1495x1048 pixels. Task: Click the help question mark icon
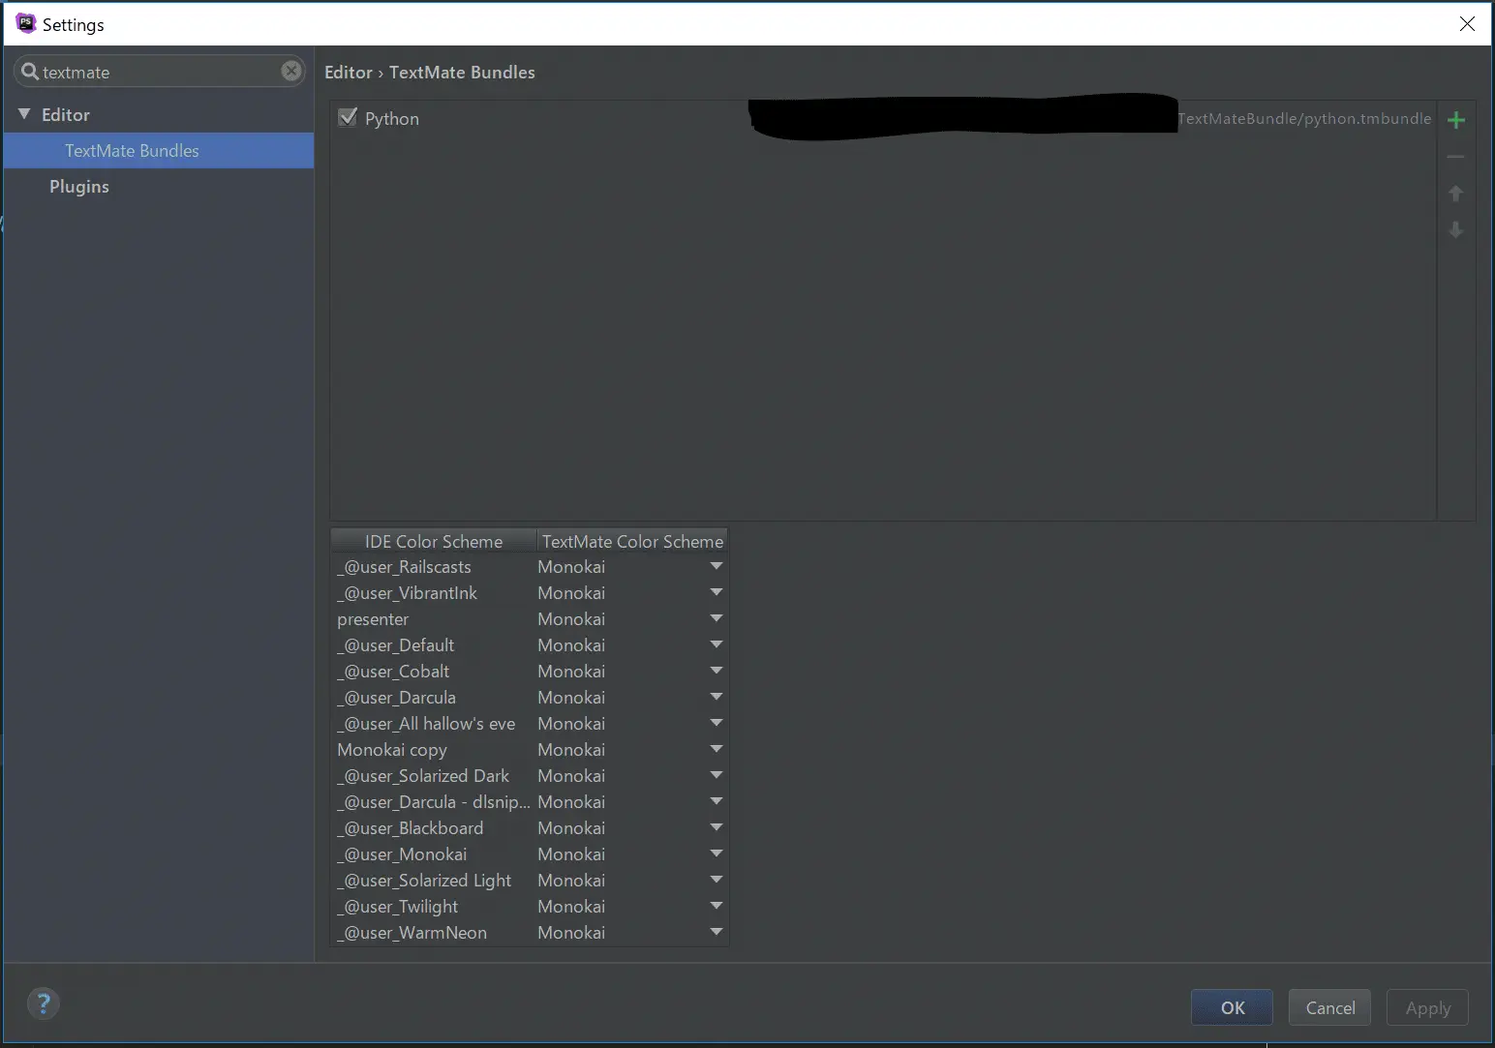pyautogui.click(x=44, y=1003)
